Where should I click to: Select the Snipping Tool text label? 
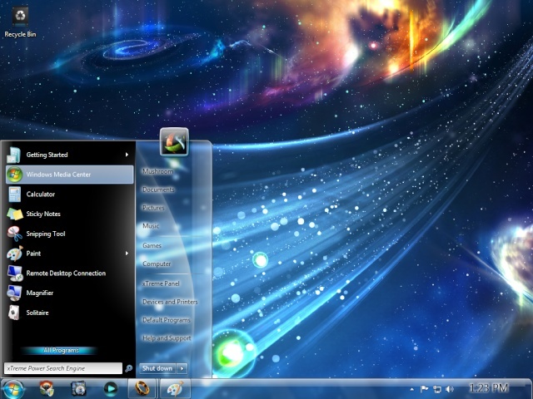click(46, 234)
